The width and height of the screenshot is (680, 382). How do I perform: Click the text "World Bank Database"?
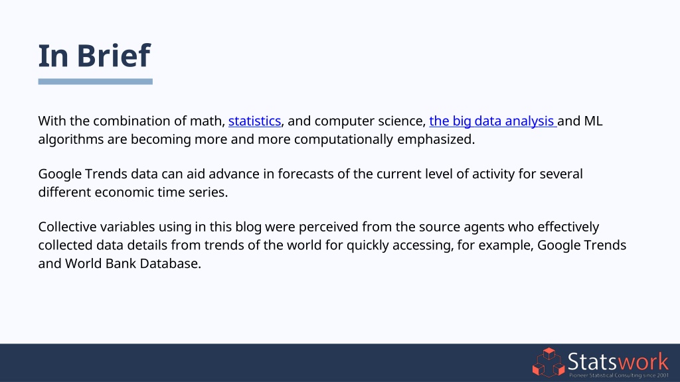click(x=133, y=263)
